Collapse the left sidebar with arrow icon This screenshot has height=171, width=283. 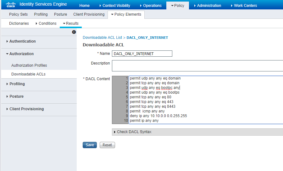point(74,32)
